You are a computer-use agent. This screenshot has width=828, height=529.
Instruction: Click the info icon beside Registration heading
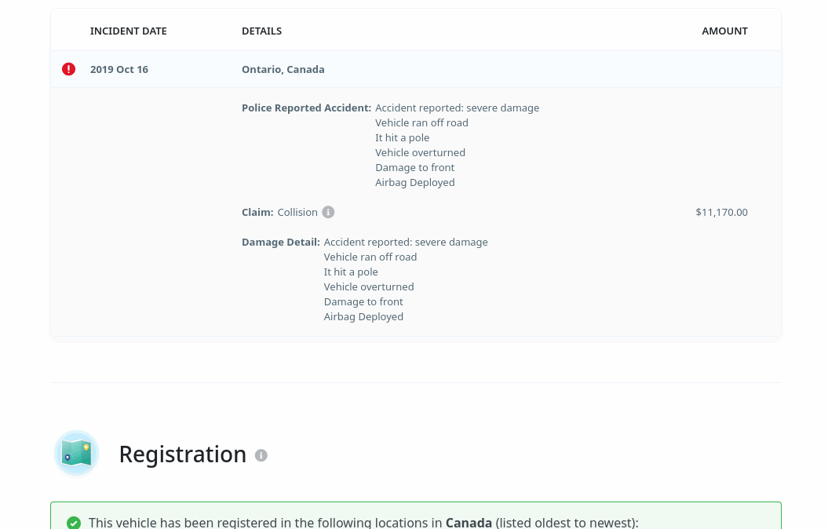pos(261,455)
